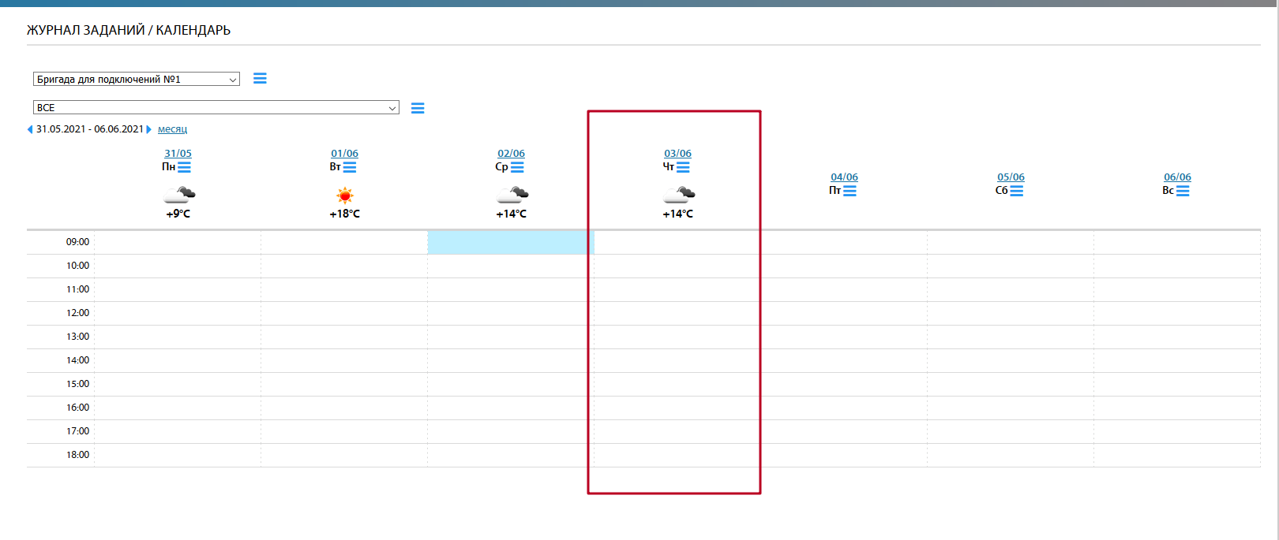The image size is (1279, 540).
Task: Open the brigade selector dropdown
Action: point(137,79)
